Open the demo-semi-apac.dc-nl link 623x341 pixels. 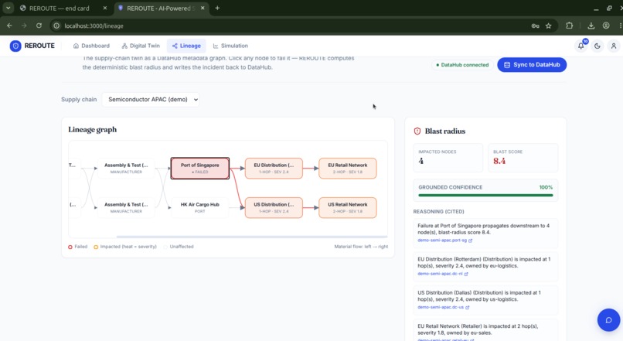point(443,274)
